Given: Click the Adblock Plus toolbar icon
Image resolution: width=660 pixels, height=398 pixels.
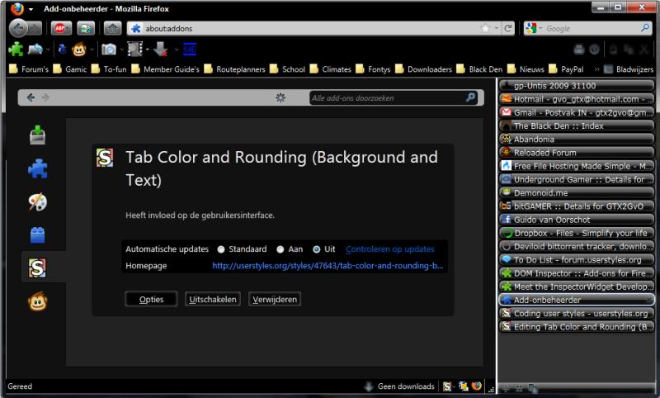Looking at the screenshot, I should (x=60, y=29).
